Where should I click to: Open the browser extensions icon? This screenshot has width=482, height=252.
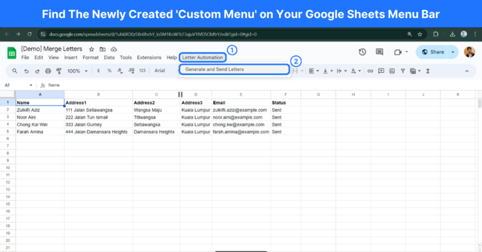point(436,34)
